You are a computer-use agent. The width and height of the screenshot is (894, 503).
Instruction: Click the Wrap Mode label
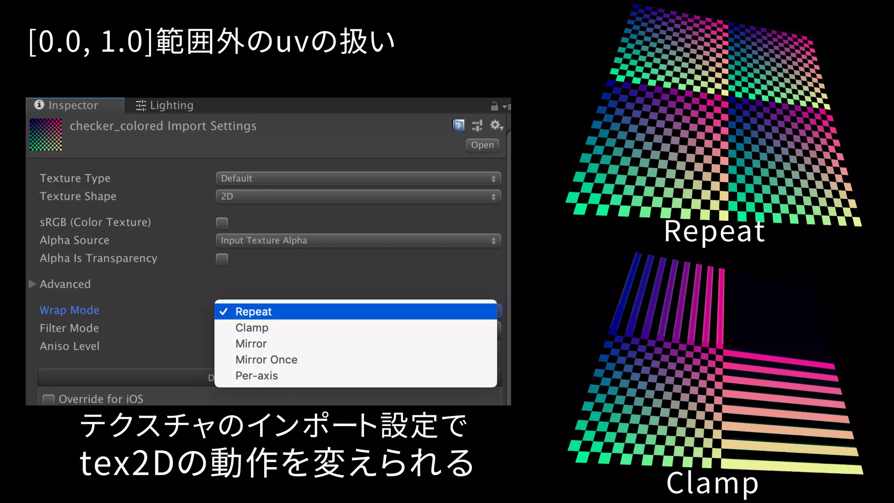[69, 310]
